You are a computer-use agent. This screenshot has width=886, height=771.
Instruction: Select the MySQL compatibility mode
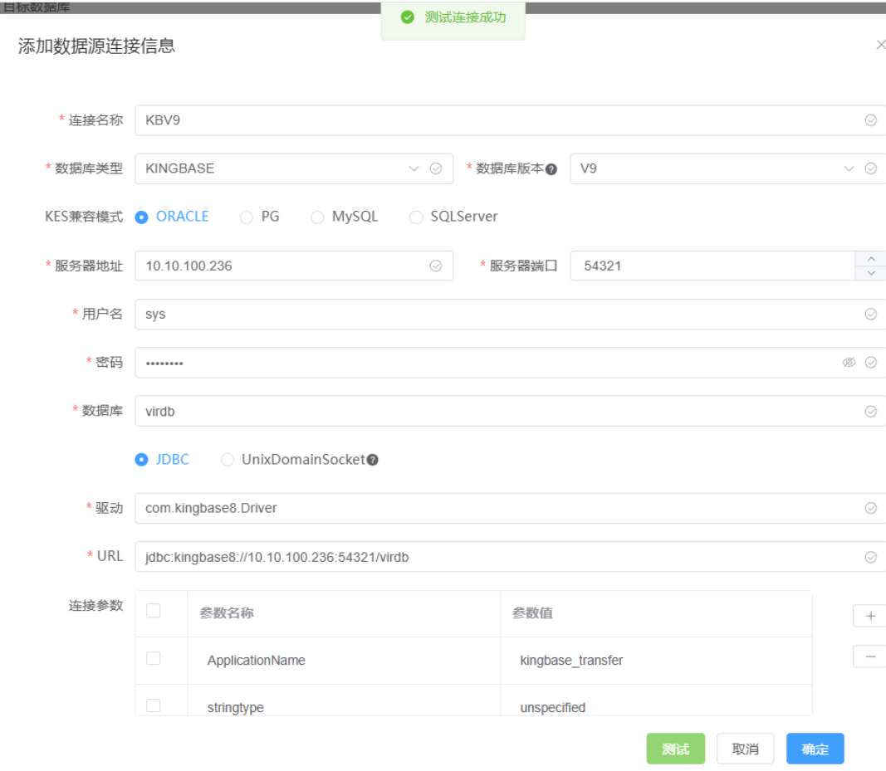pyautogui.click(x=317, y=217)
